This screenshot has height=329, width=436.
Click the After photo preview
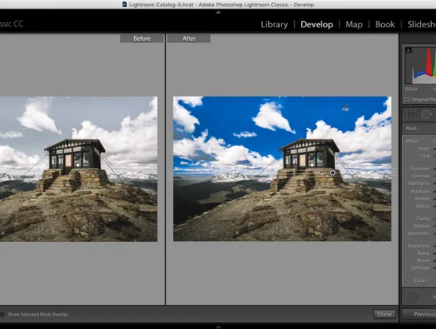tap(282, 168)
